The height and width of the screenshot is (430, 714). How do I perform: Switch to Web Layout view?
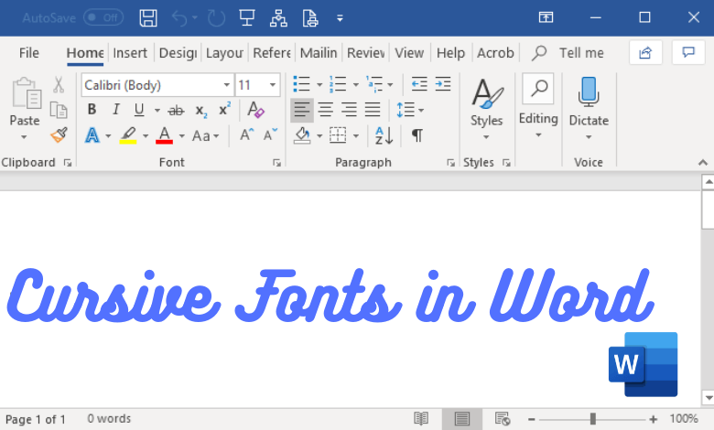click(503, 418)
